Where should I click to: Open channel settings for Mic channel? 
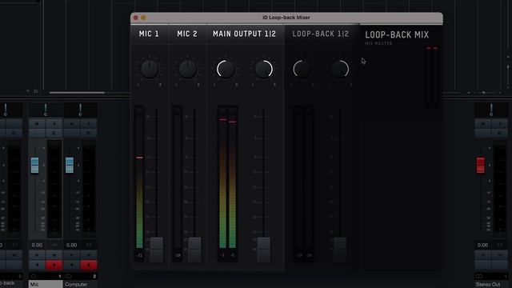pos(54,133)
